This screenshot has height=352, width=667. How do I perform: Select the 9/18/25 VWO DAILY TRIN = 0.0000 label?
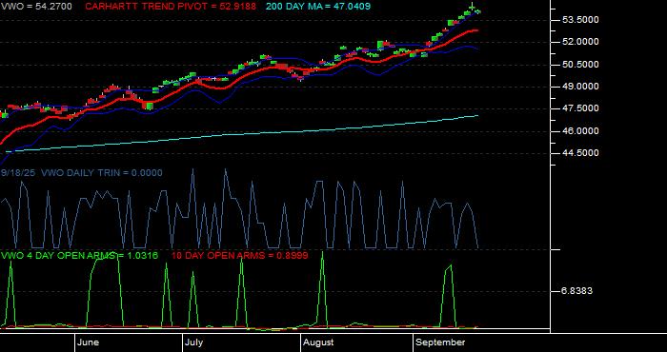pos(81,173)
